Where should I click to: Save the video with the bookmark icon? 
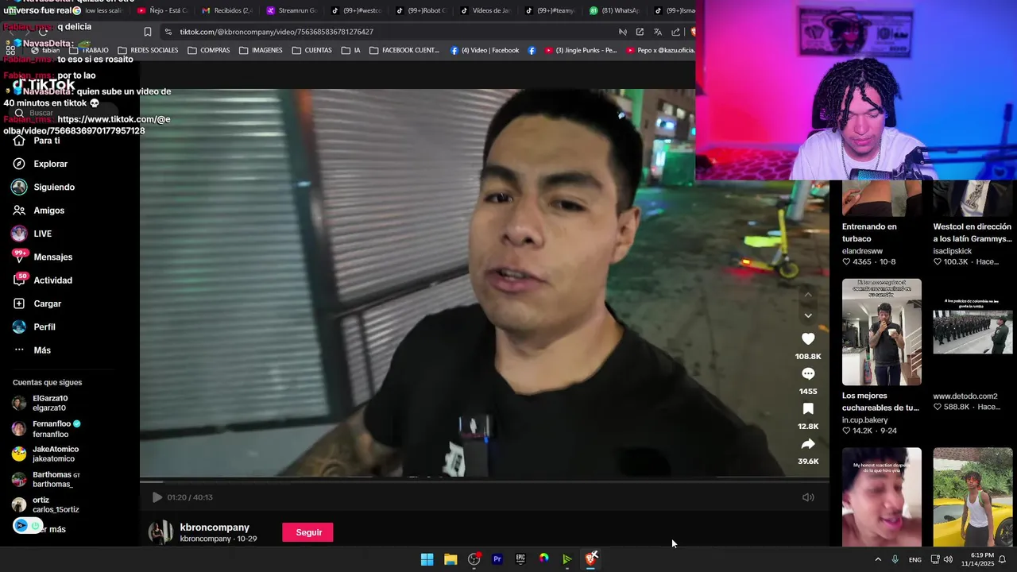pos(808,409)
